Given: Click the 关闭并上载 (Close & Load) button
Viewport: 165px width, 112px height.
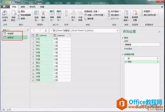Looking at the screenshot, I should 5,16.
